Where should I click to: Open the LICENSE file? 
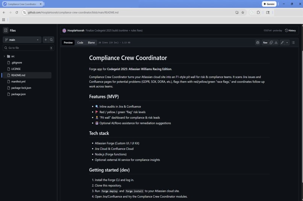point(16,69)
